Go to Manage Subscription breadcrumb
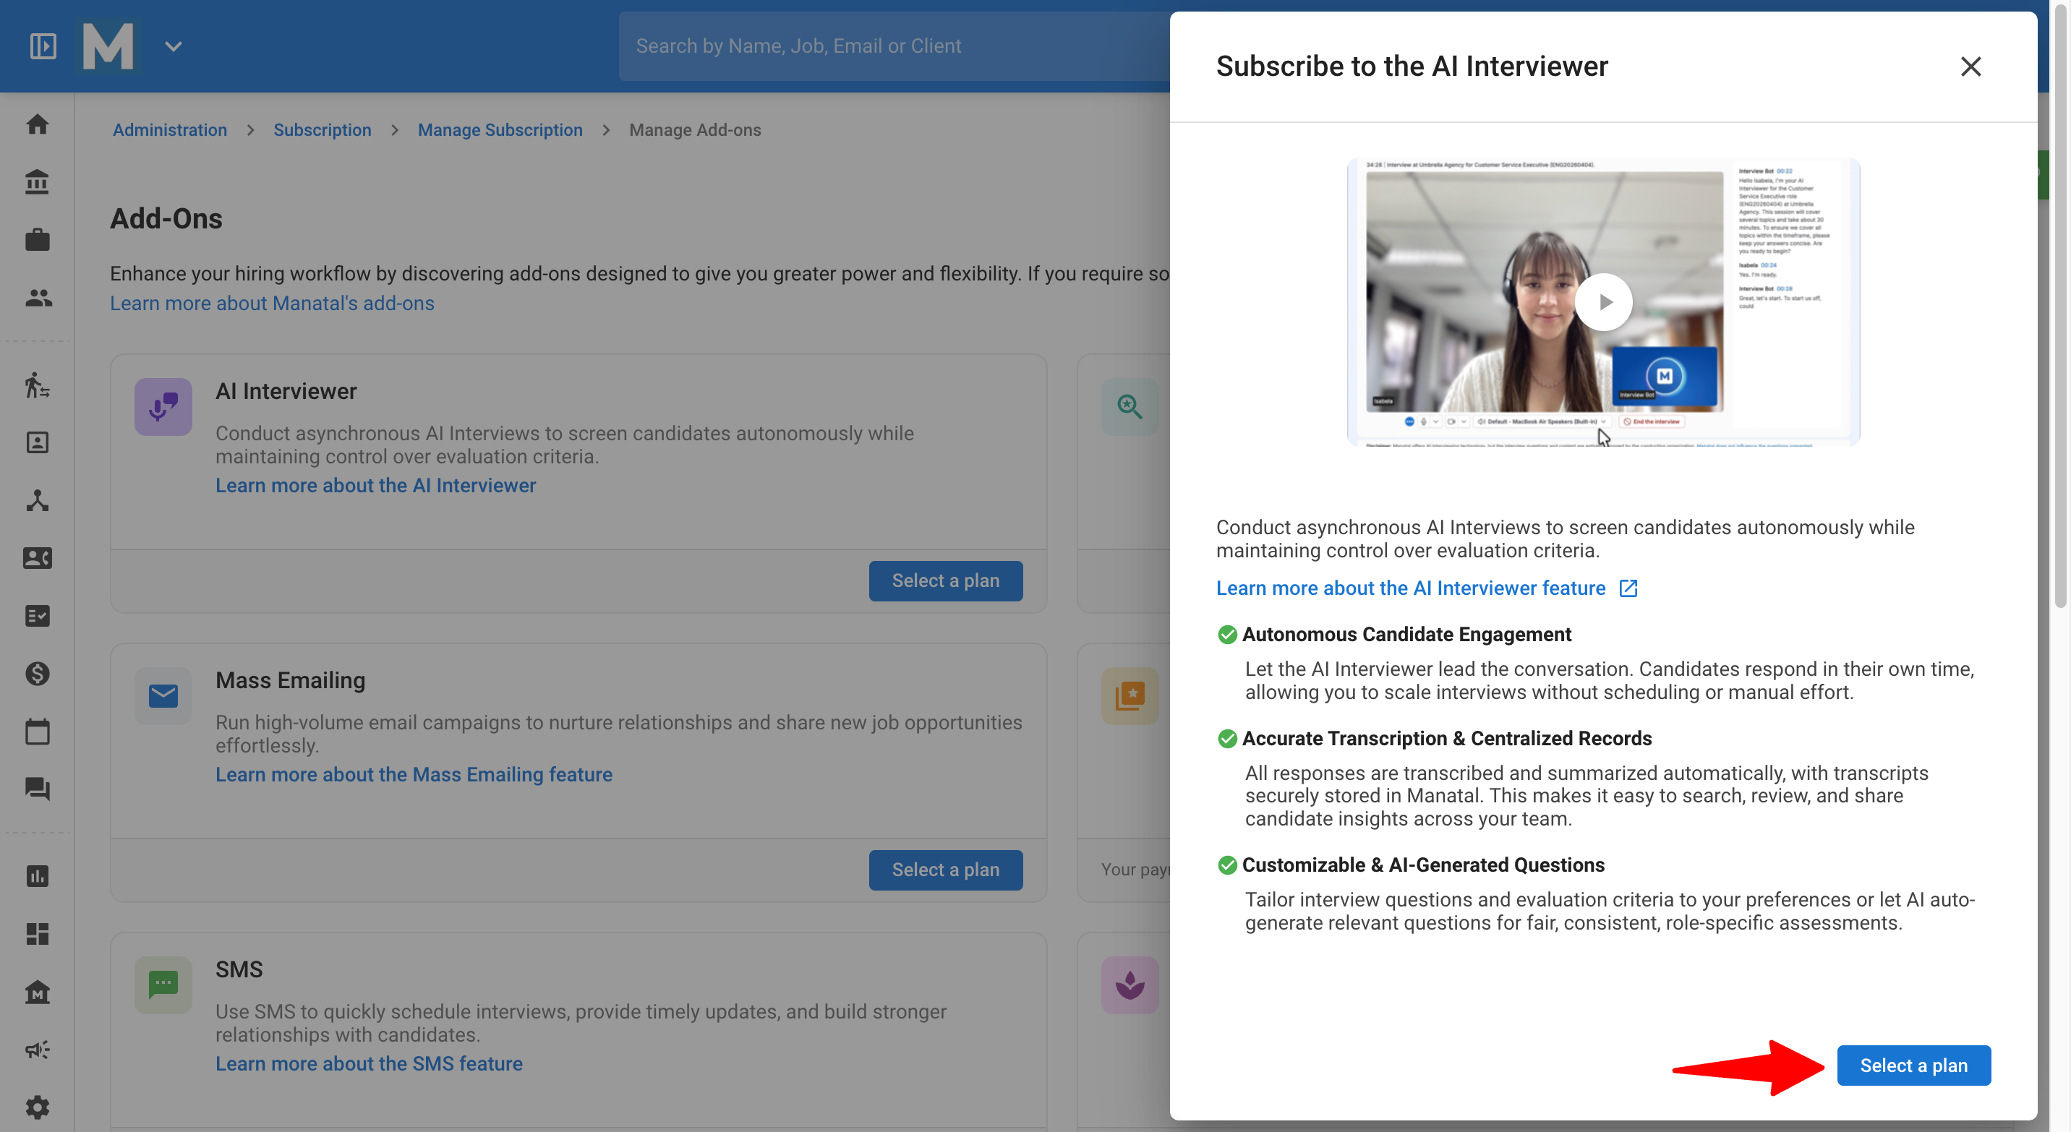Screen dimensions: 2071x1132 tap(500, 129)
